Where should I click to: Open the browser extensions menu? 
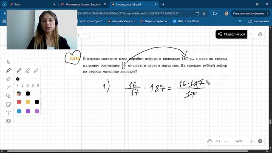tap(215, 13)
